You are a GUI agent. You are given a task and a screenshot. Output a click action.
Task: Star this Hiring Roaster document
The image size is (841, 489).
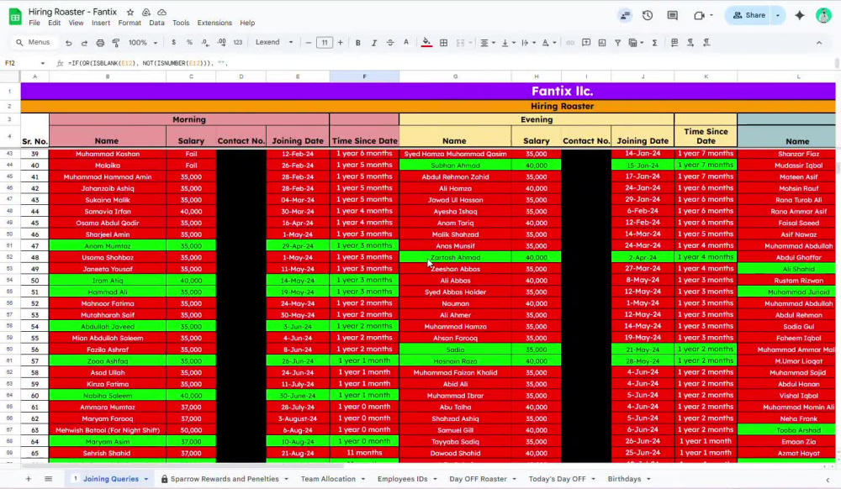tap(130, 12)
